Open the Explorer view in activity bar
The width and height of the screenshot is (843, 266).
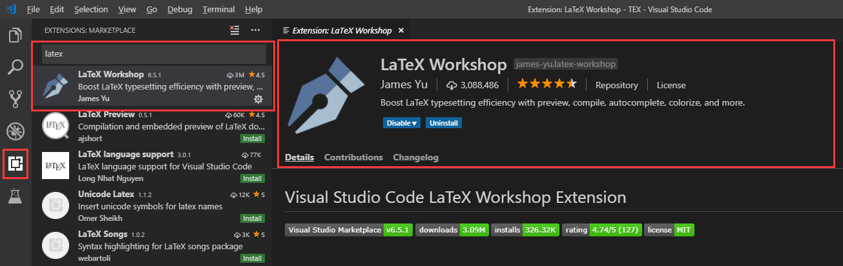16,35
